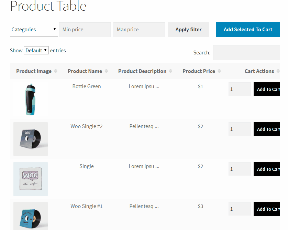Viewport: 288px width, 230px height.
Task: Open the Single album cover image
Action: click(30, 179)
